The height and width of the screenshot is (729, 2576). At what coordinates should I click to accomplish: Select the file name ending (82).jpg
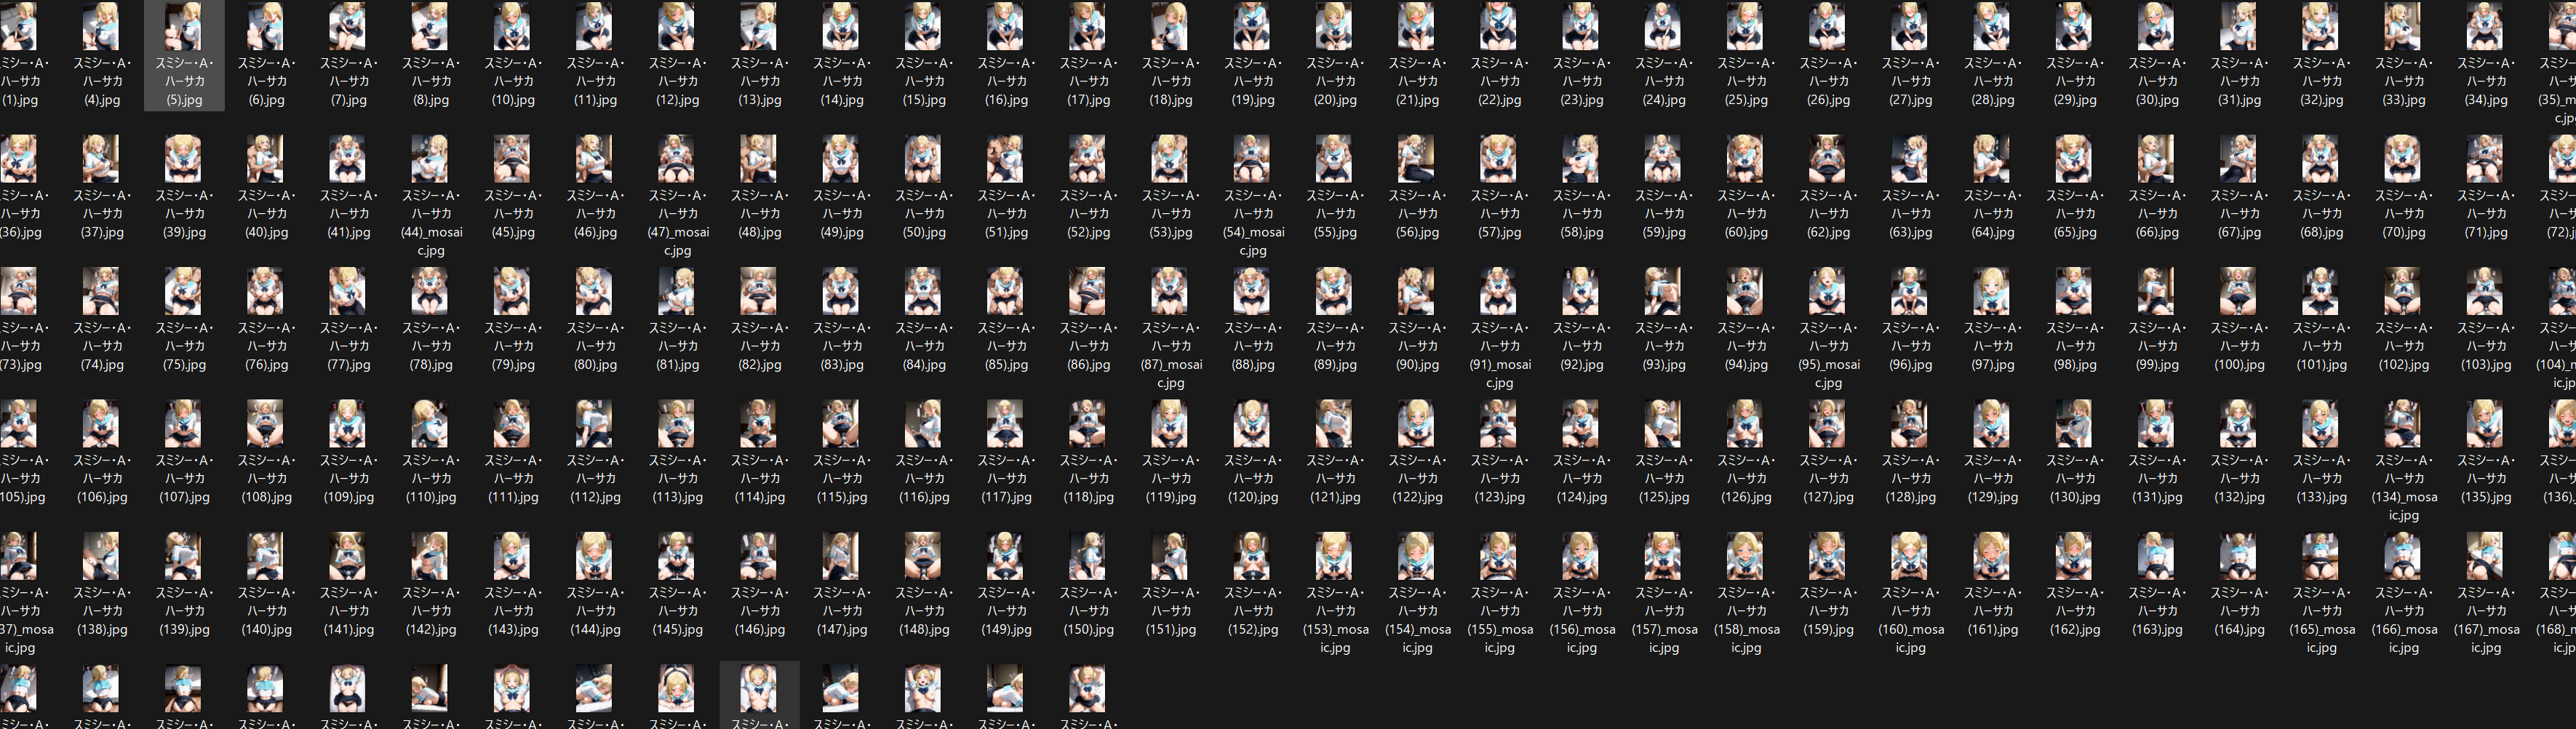click(x=759, y=347)
